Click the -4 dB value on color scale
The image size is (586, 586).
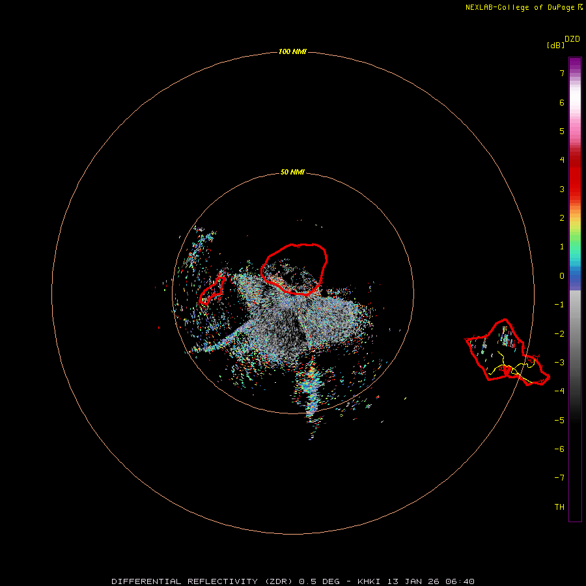pos(559,391)
